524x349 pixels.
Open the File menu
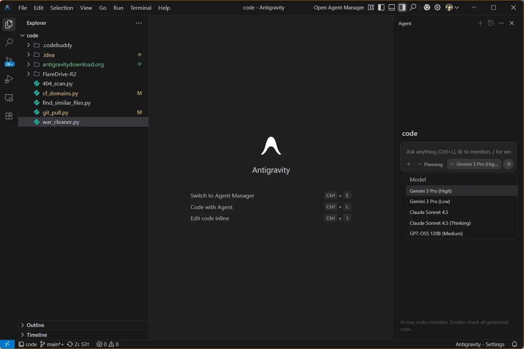[x=23, y=8]
